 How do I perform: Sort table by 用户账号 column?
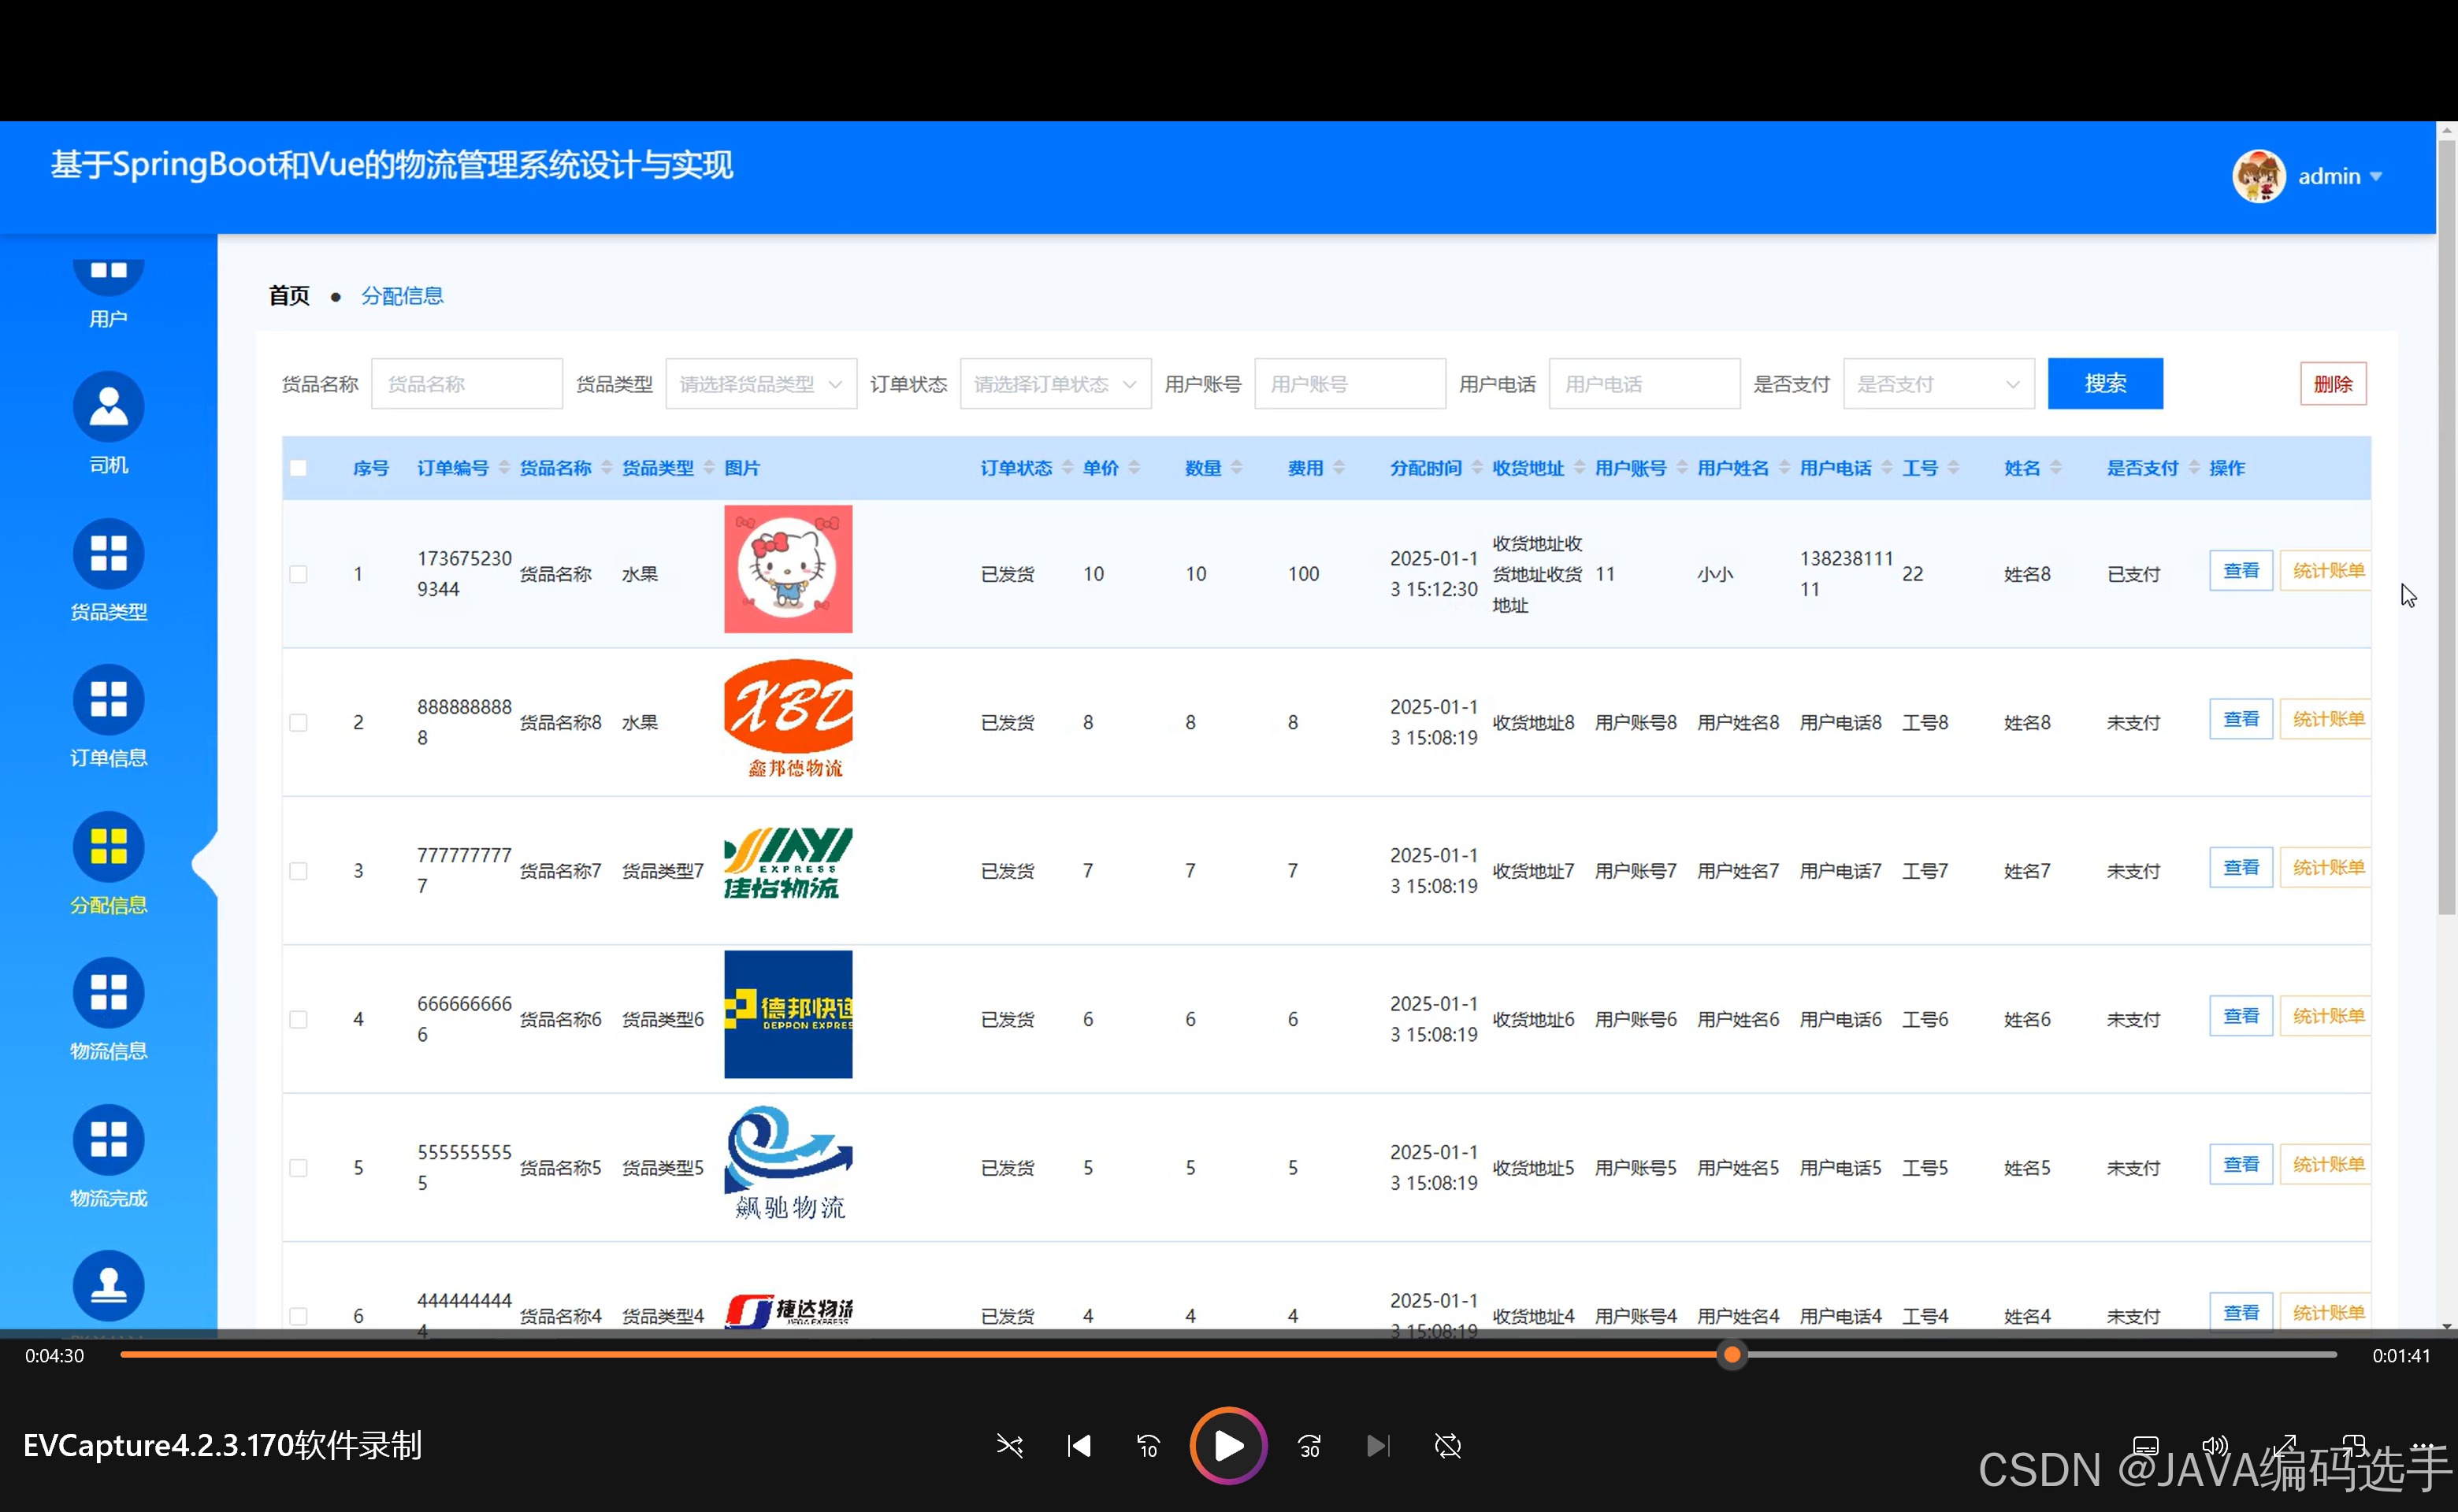(x=1682, y=468)
